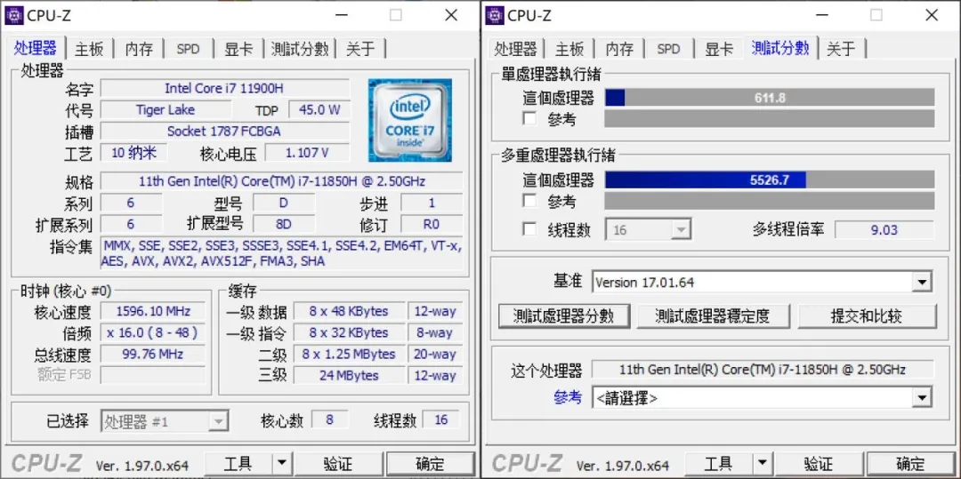Viewport: 961px width, 479px height.
Task: Open 主板 tab in left window
Action: pyautogui.click(x=89, y=49)
